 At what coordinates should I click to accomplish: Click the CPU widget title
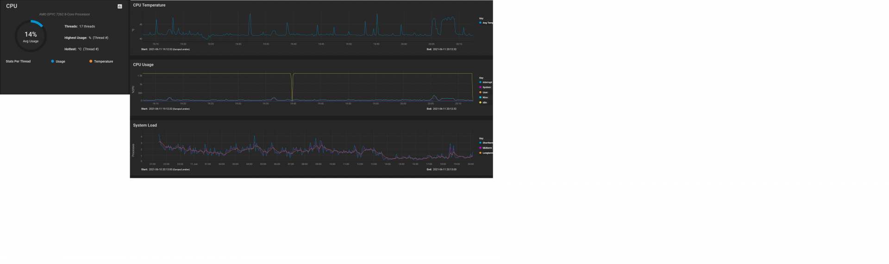(12, 6)
